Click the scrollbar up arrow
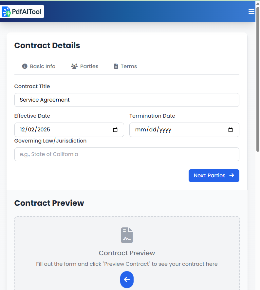 [x=258, y=3]
